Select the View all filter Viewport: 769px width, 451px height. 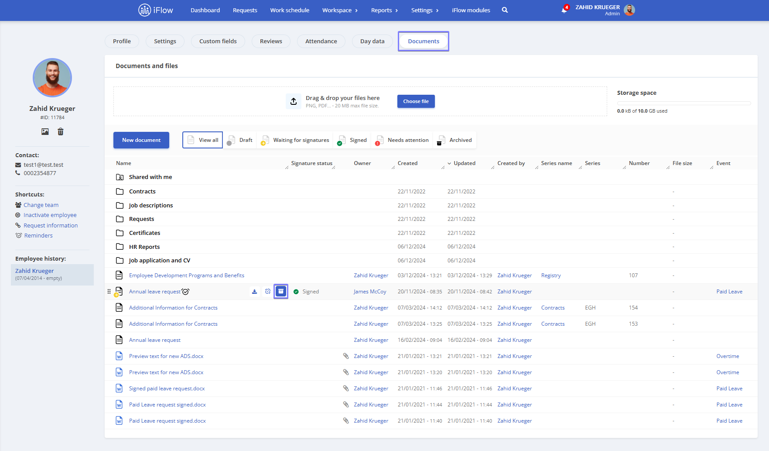(203, 140)
